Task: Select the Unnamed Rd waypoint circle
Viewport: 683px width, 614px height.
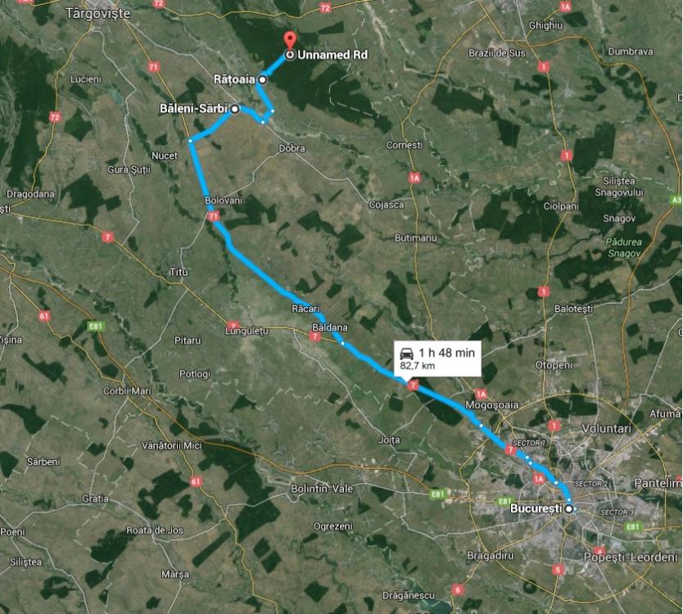Action: (290, 55)
